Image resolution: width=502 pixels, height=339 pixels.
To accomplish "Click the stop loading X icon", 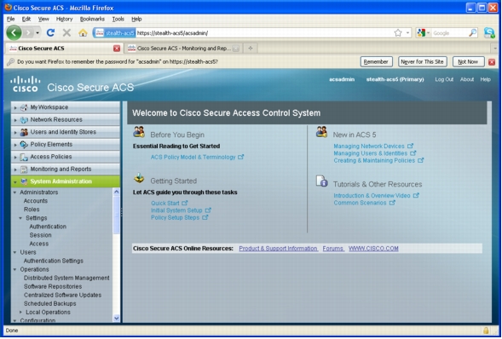I will point(66,32).
